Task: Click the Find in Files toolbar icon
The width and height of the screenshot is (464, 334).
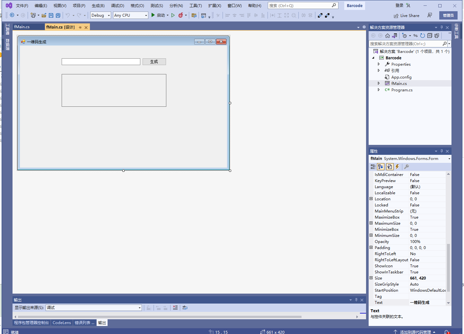Action: [x=194, y=15]
